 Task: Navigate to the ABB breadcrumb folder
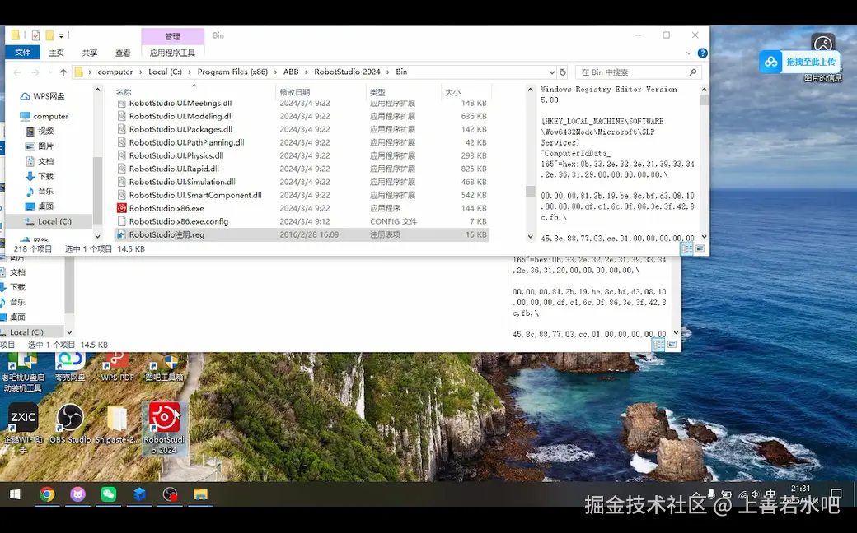(290, 72)
